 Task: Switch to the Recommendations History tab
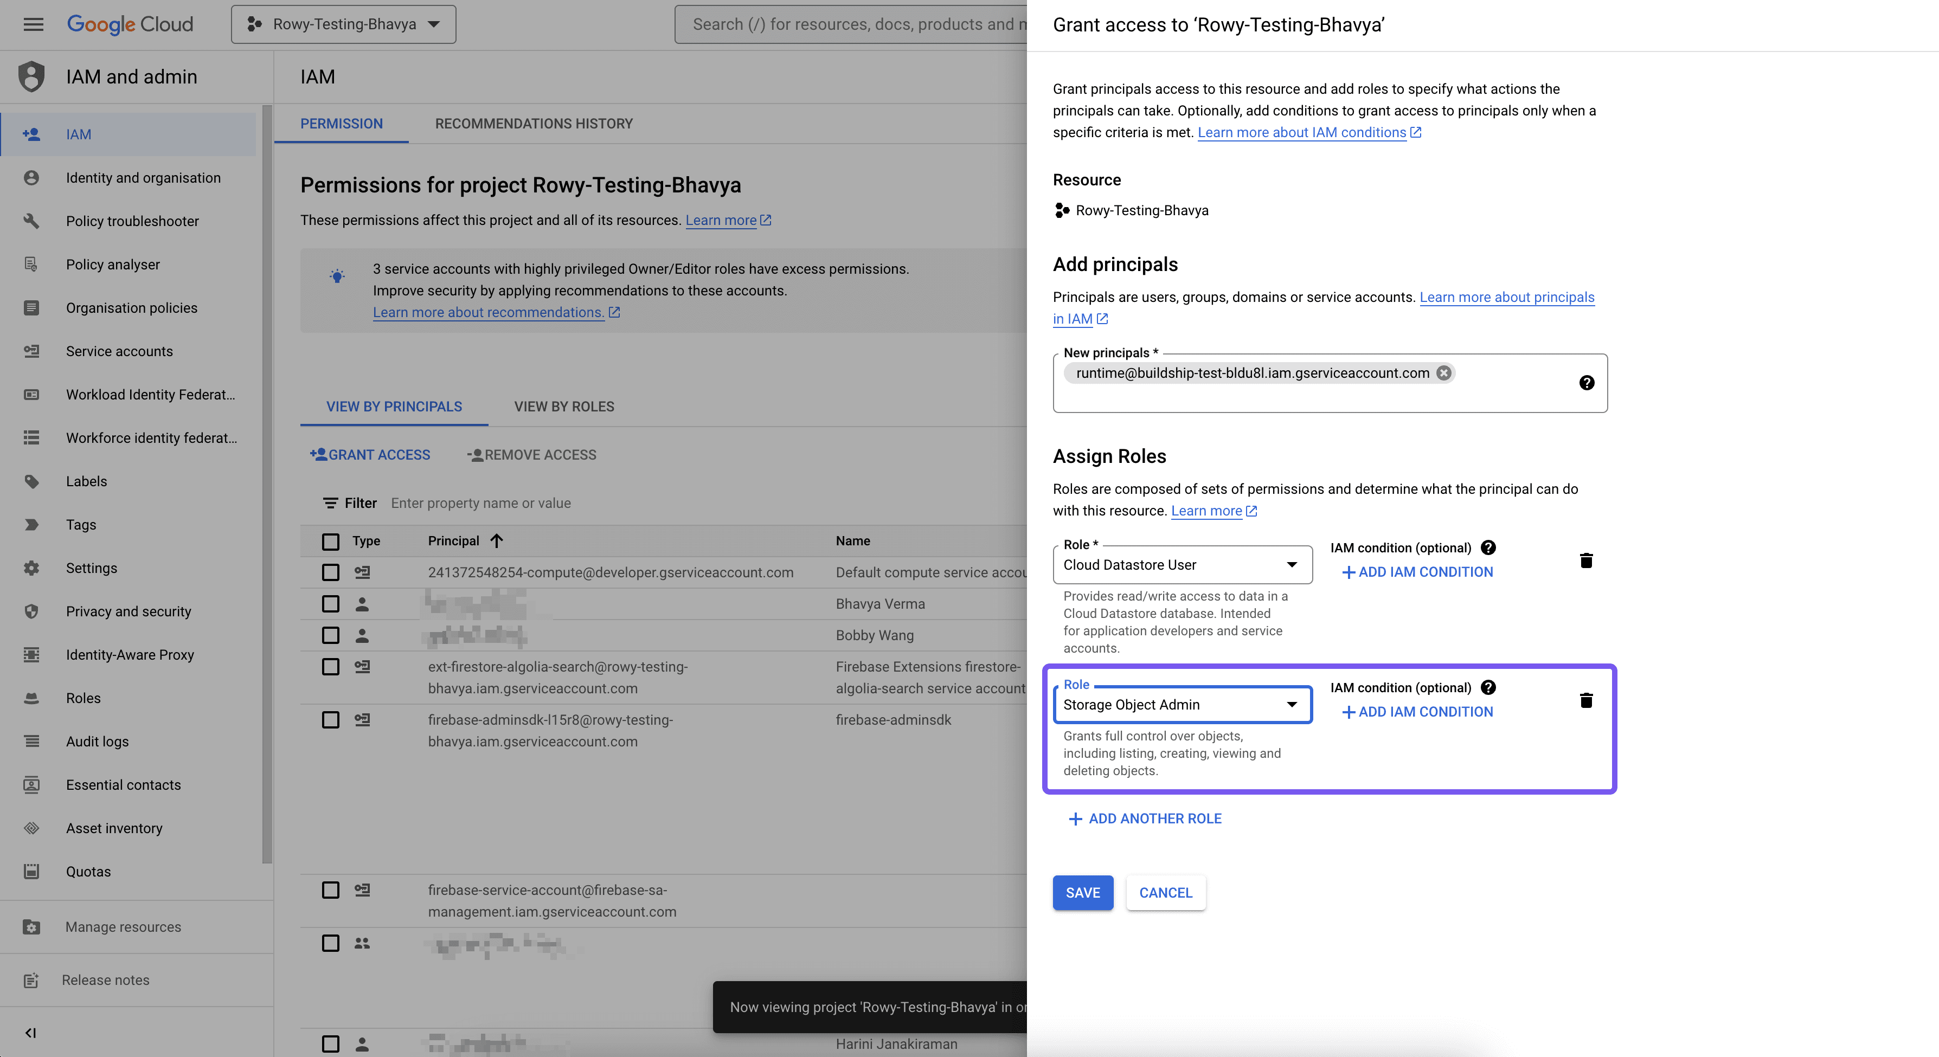[534, 124]
